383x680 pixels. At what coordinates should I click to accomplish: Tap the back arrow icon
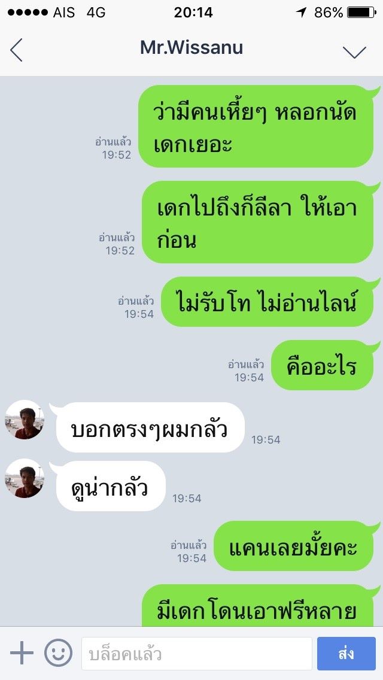click(x=16, y=50)
